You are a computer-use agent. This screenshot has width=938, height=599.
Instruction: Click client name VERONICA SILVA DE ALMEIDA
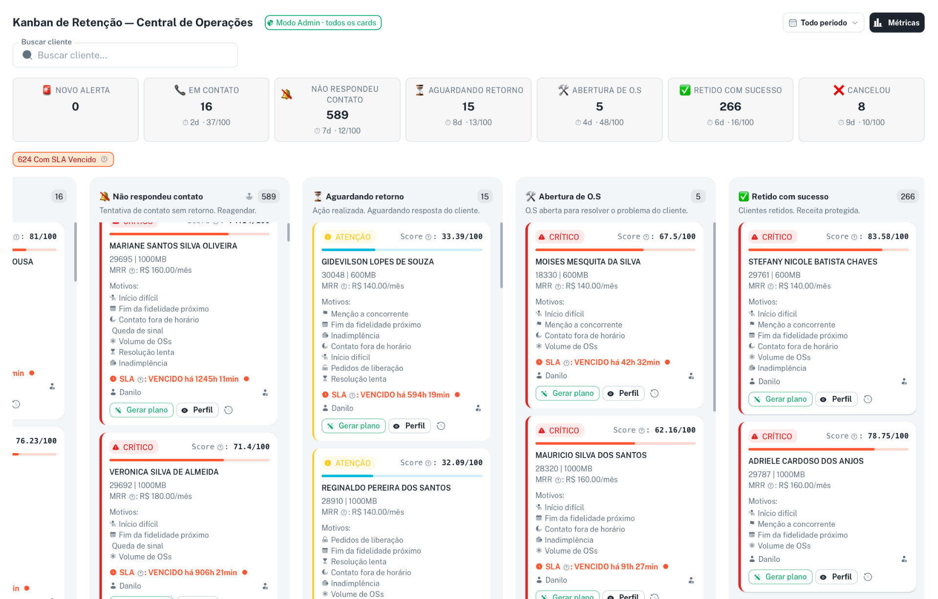pyautogui.click(x=164, y=472)
